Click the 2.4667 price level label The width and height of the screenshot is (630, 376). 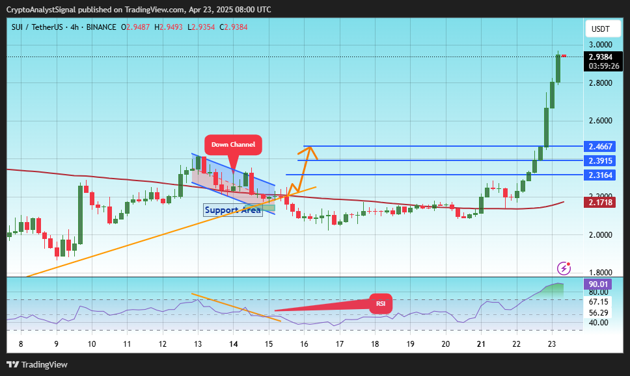coord(600,146)
